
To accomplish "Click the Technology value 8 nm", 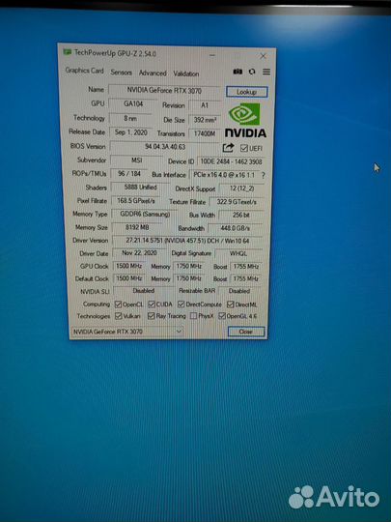I will coord(130,118).
